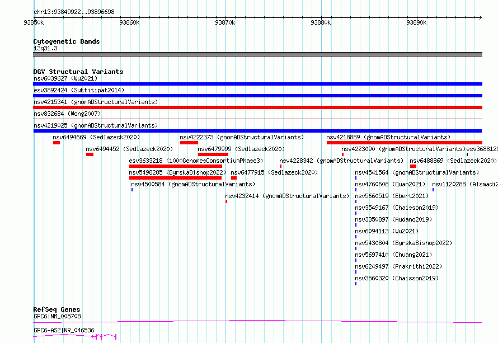Select the red bar under nsv6494452
Image resolution: width=498 pixels, height=343 pixels.
click(x=90, y=154)
